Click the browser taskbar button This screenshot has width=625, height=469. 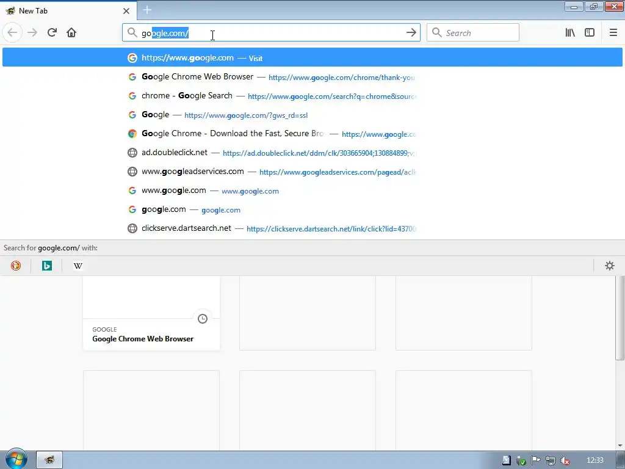[x=49, y=460]
